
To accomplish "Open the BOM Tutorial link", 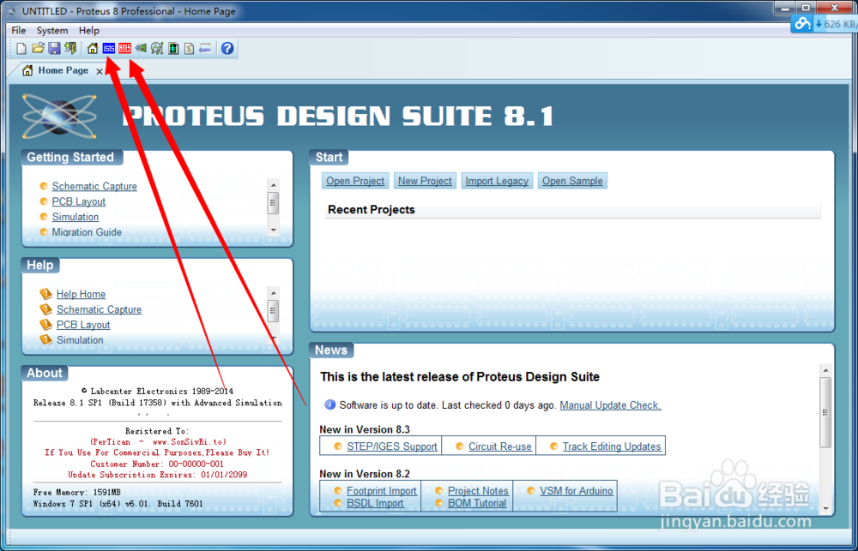I will pos(477,503).
